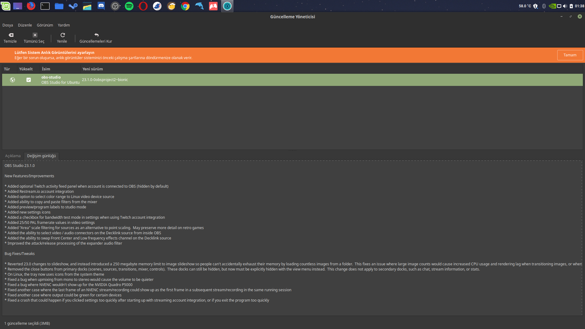
Task: Open the blue Files folder icon
Action: coord(59,6)
